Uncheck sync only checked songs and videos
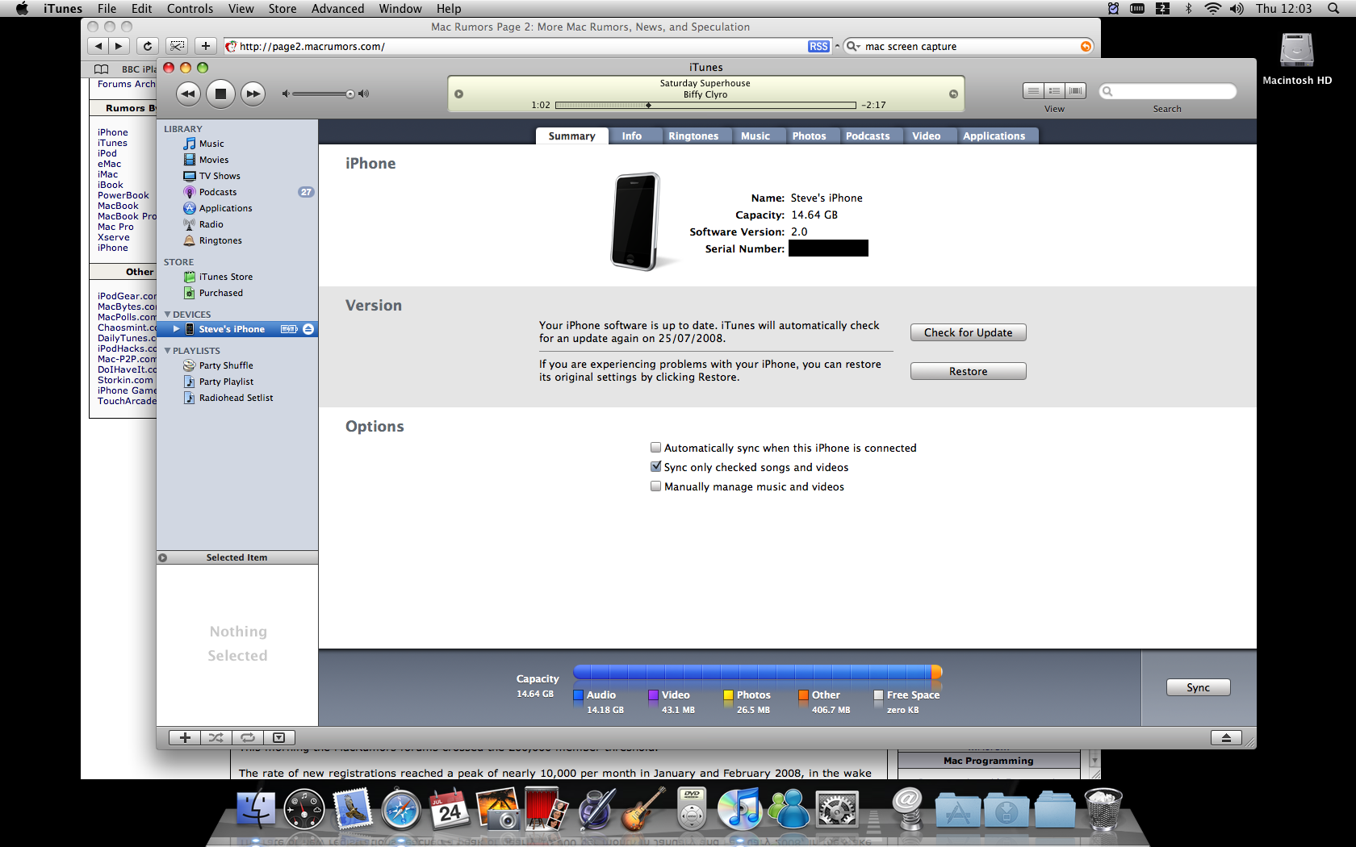This screenshot has height=847, width=1356. [x=655, y=467]
